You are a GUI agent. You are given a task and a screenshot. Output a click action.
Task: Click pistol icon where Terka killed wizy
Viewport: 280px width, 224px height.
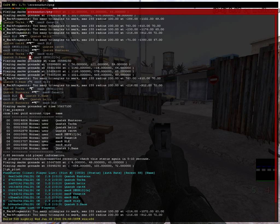click(x=31, y=54)
